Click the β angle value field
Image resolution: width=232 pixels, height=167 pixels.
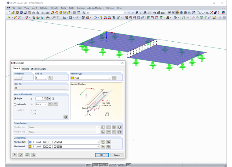[x=41, y=98]
